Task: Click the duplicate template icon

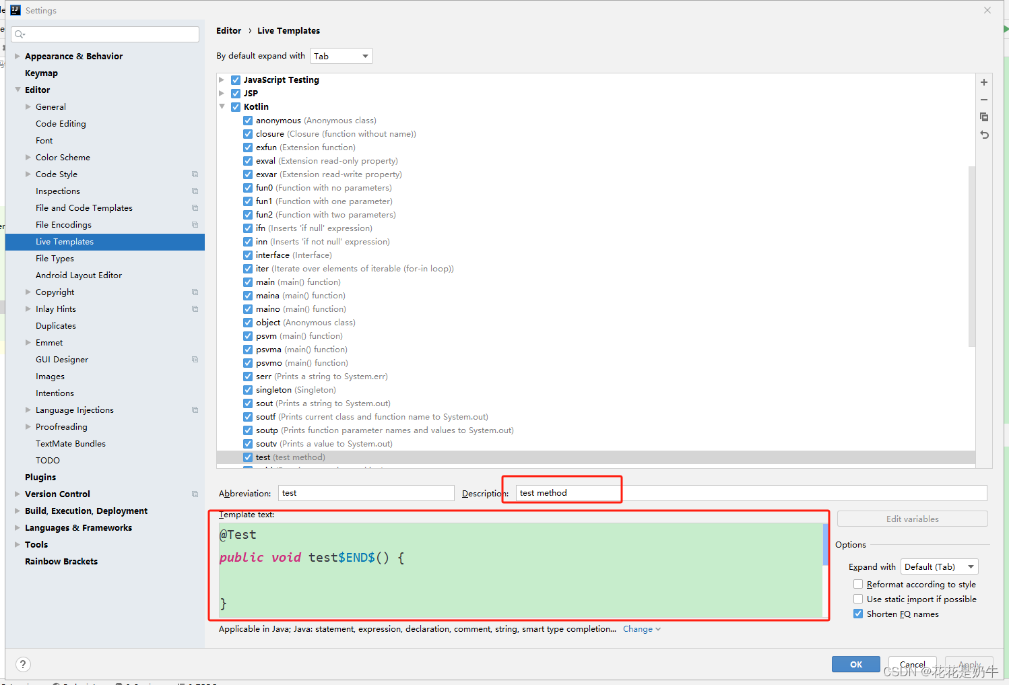Action: [x=984, y=117]
